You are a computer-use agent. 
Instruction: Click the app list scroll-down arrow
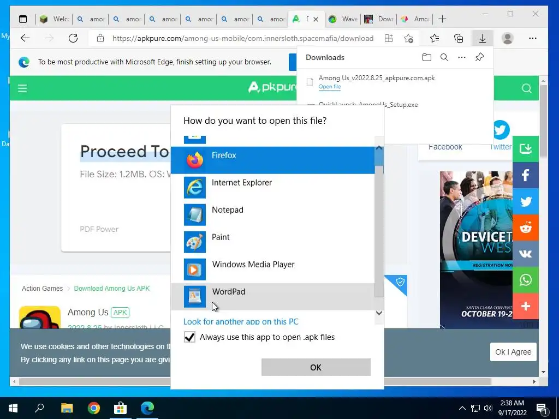(379, 313)
